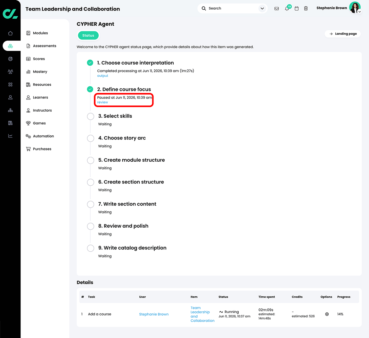
Task: Click the step circle for Create module structure
Action: [91, 160]
